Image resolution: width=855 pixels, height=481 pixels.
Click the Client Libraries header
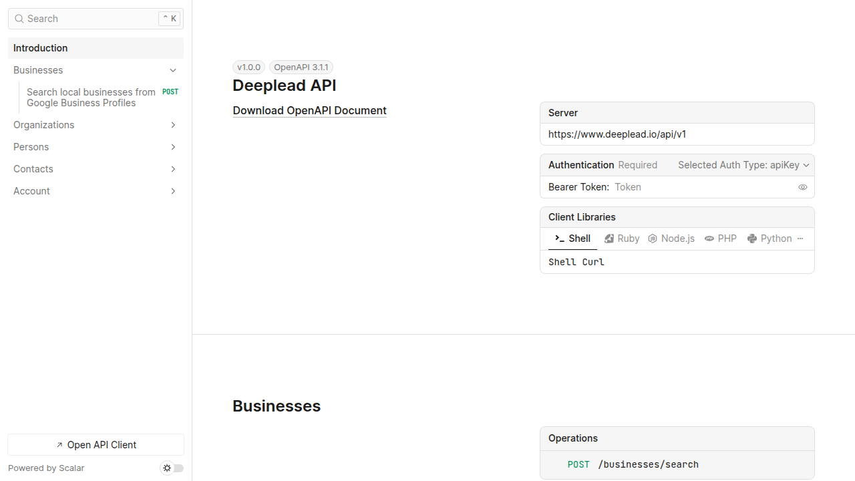click(x=677, y=217)
